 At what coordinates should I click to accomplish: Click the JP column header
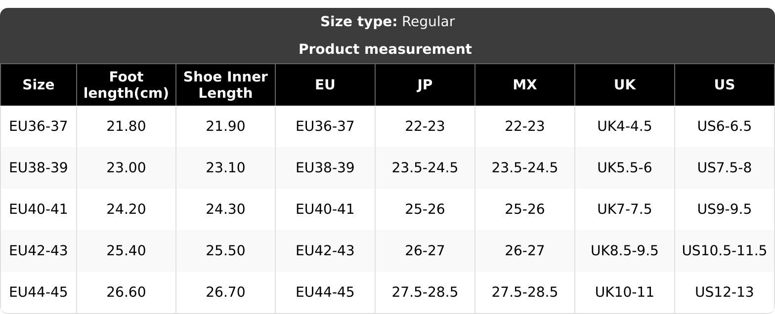tap(425, 85)
